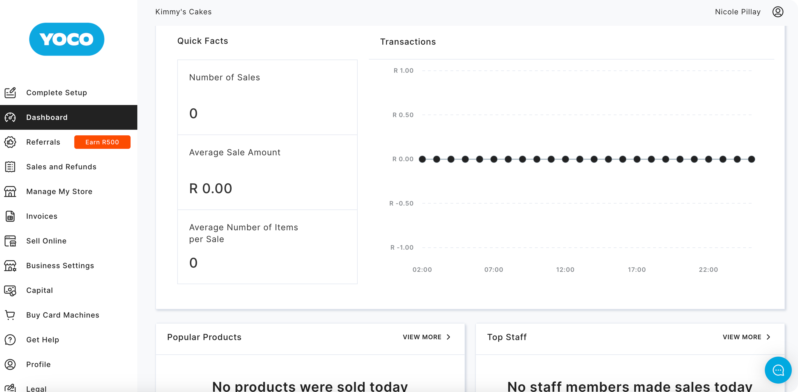Open Referrals menu item
Screen dimensions: 798x392
click(43, 142)
